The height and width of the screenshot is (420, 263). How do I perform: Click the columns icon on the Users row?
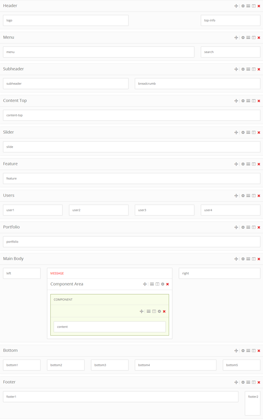[x=254, y=196]
